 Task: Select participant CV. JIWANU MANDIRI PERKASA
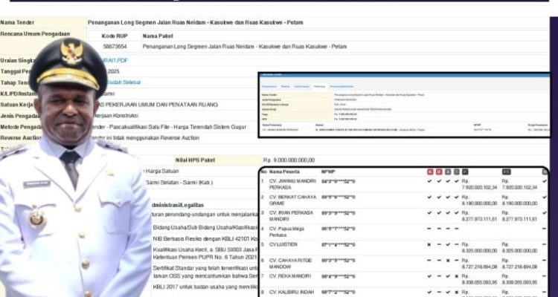click(292, 184)
